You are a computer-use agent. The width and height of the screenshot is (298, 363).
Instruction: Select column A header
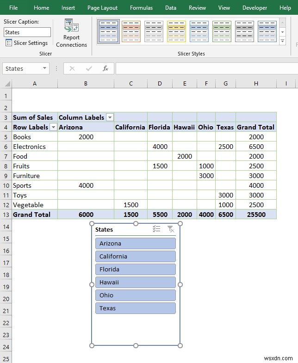(35, 84)
